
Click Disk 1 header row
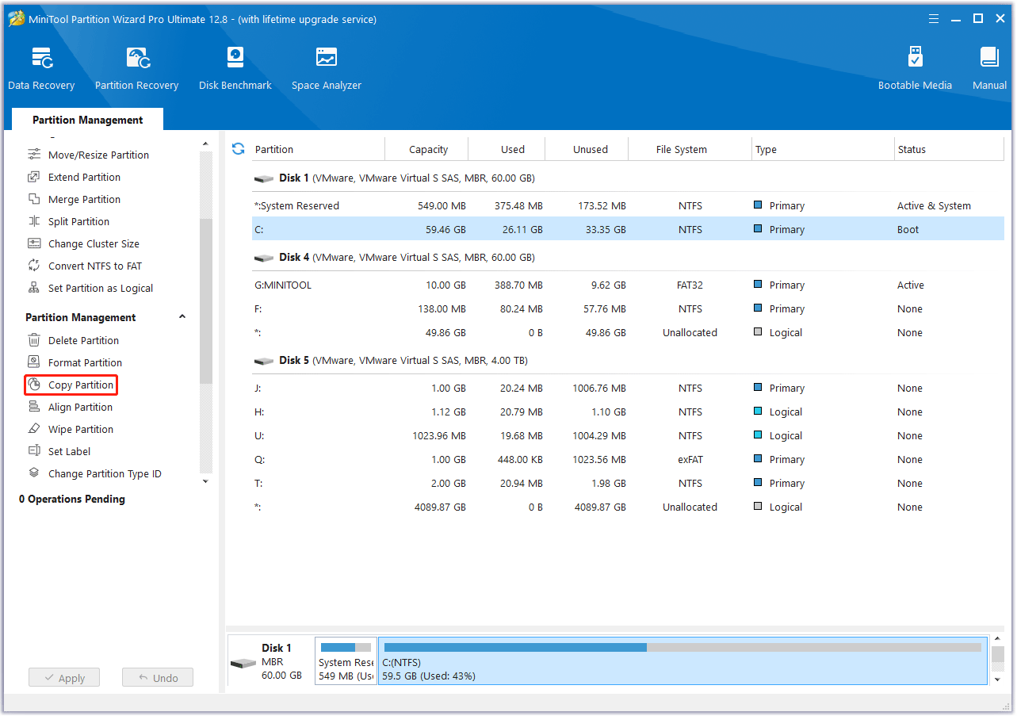[x=628, y=178]
